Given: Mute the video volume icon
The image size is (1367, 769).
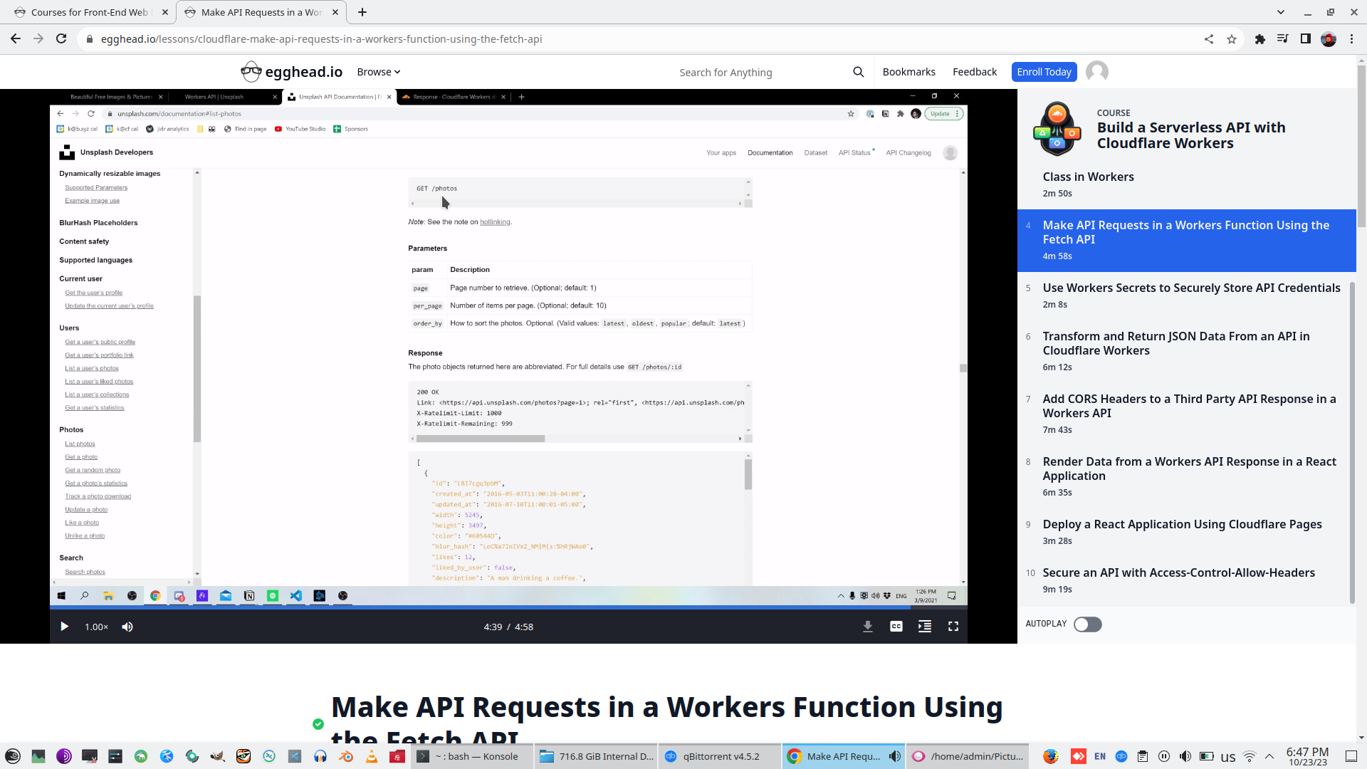Looking at the screenshot, I should click(127, 627).
